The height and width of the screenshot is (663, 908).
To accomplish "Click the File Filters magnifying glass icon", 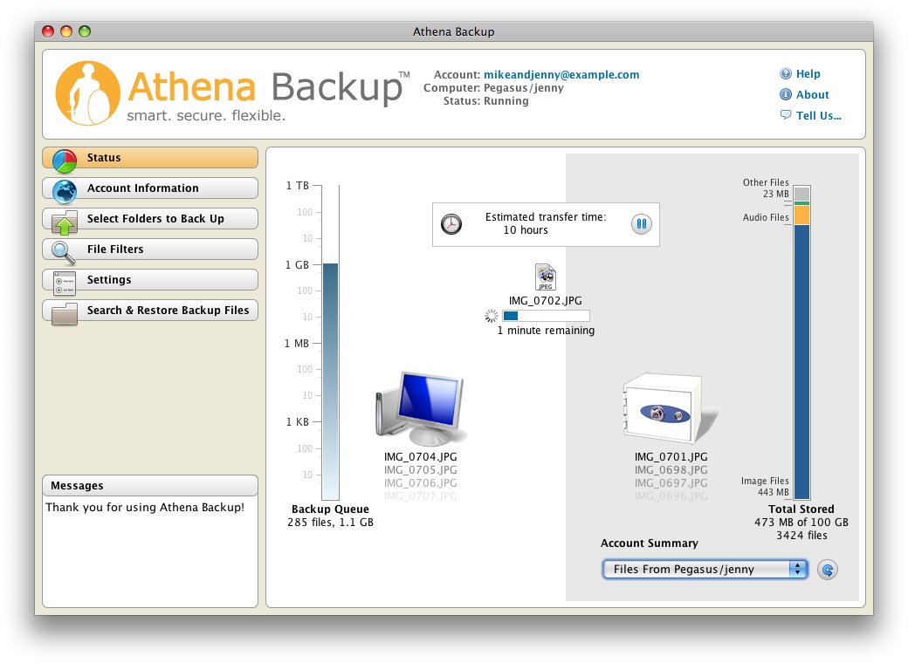I will pos(63,253).
